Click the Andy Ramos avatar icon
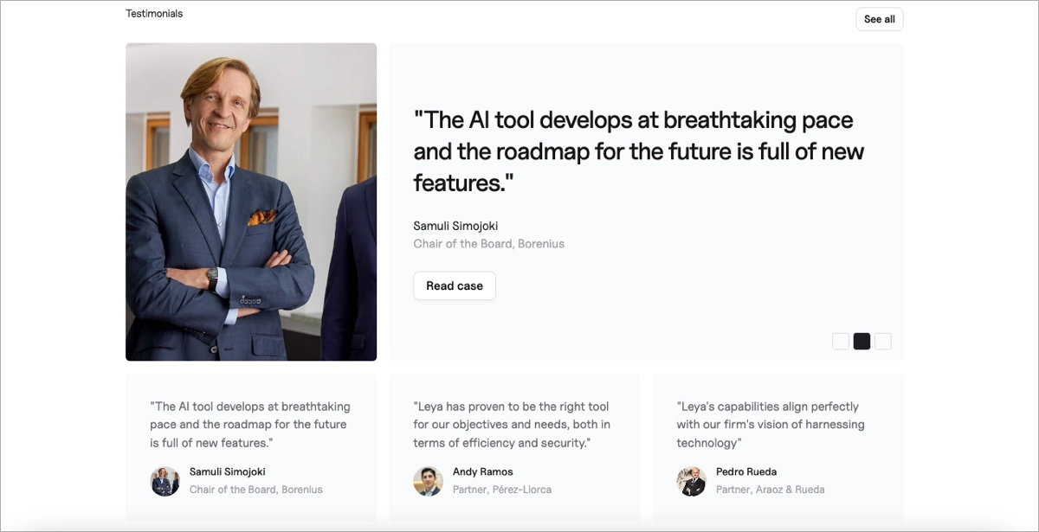Screen dimensions: 1039x532 click(x=429, y=481)
